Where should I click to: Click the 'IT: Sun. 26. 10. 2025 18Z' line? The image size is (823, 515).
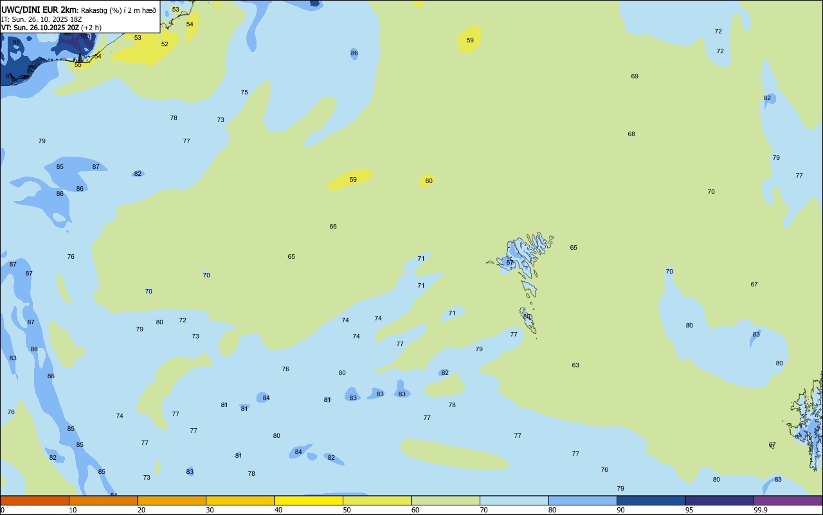coord(42,19)
